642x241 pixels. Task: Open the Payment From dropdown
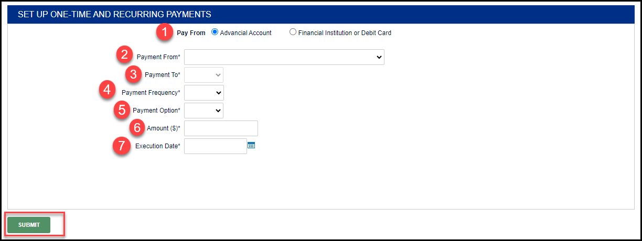[284, 57]
